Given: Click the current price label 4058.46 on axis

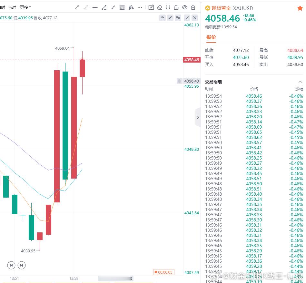Looking at the screenshot, I should 192,60.
